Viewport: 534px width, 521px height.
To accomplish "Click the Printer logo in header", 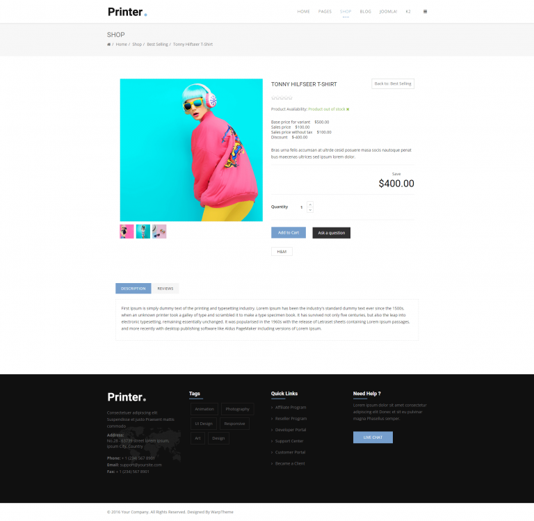I will click(x=127, y=12).
